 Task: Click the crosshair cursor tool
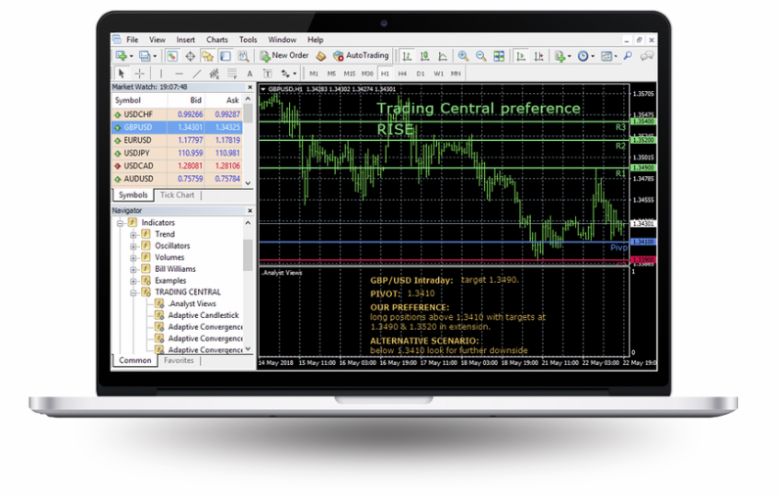coord(139,73)
